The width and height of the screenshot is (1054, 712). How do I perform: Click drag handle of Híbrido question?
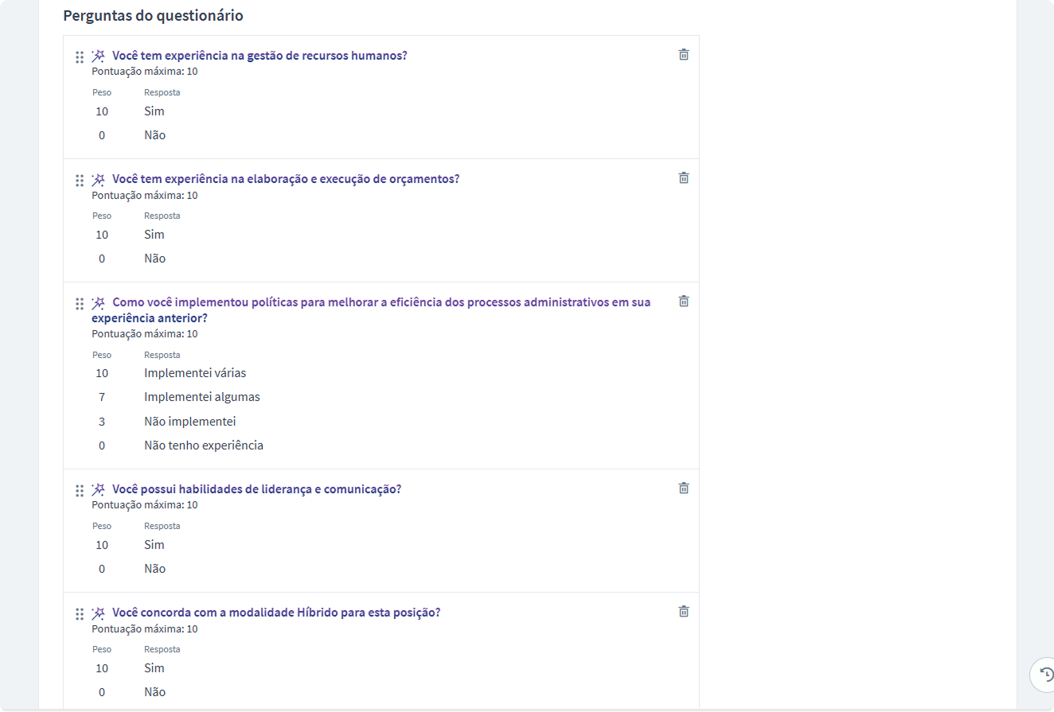[x=80, y=614]
